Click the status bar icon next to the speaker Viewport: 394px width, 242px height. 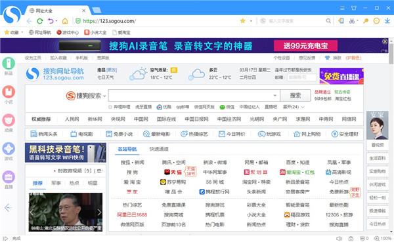[351, 238]
